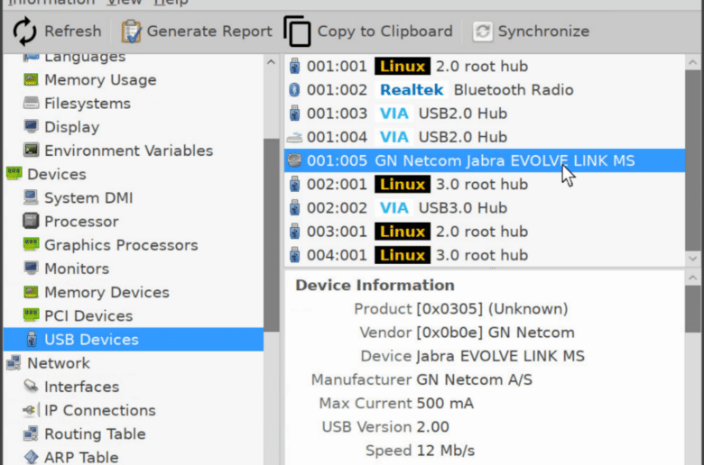Click the Manufacturer value GN Netcom A/S
Image resolution: width=704 pixels, height=465 pixels.
click(x=474, y=379)
